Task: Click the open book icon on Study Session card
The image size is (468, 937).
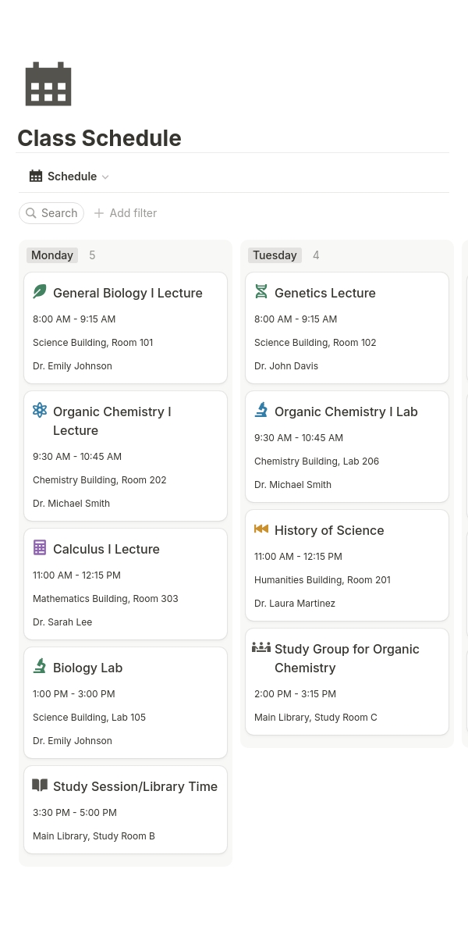Action: pyautogui.click(x=40, y=785)
